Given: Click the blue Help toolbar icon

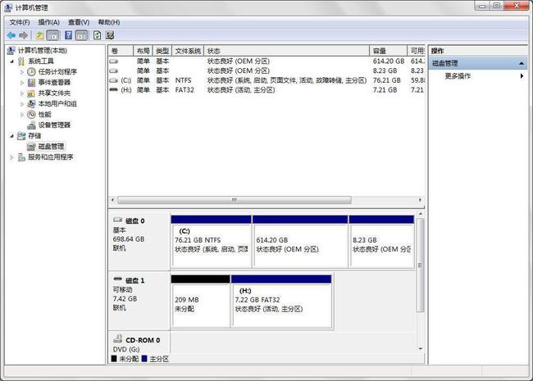Looking at the screenshot, I should pyautogui.click(x=68, y=35).
